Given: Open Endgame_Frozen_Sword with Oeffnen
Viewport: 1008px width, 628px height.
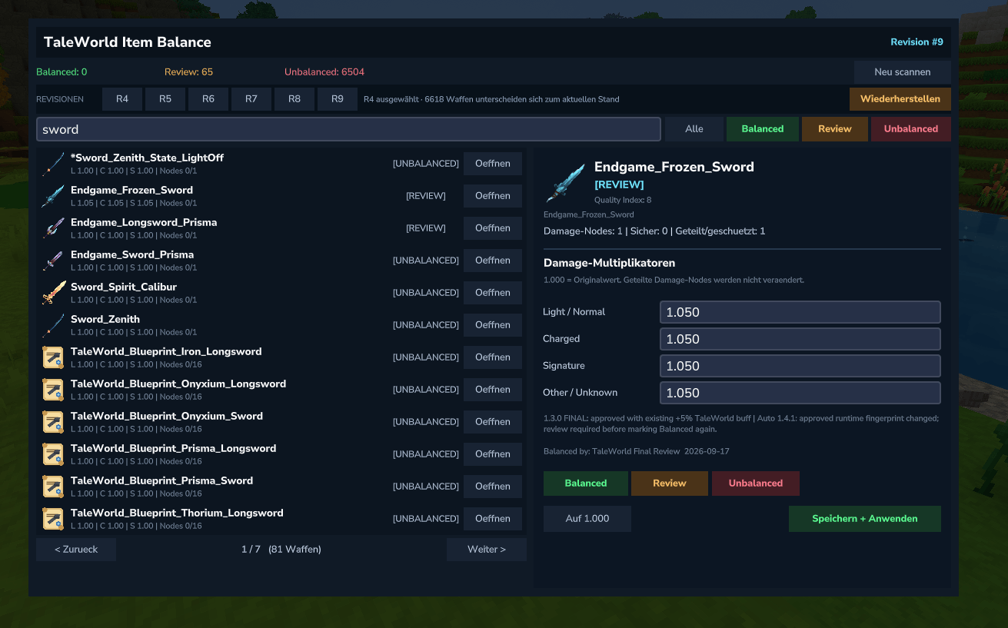Looking at the screenshot, I should click(493, 196).
